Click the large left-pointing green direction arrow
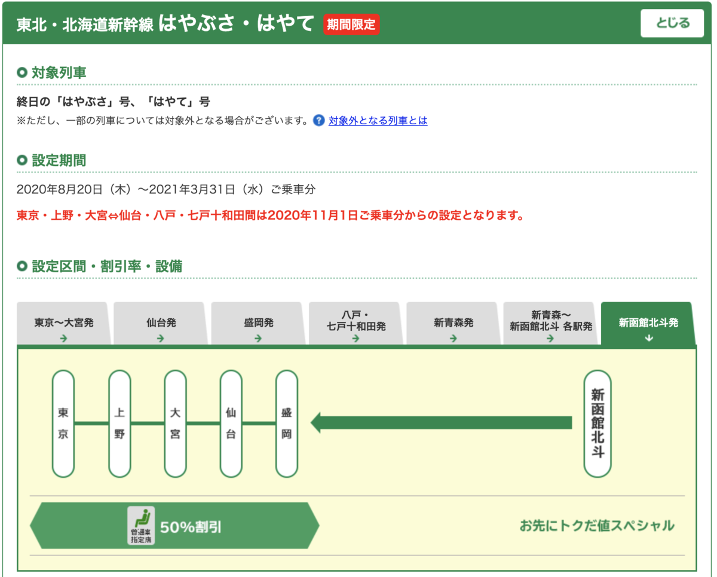This screenshot has width=717, height=577. (442, 423)
